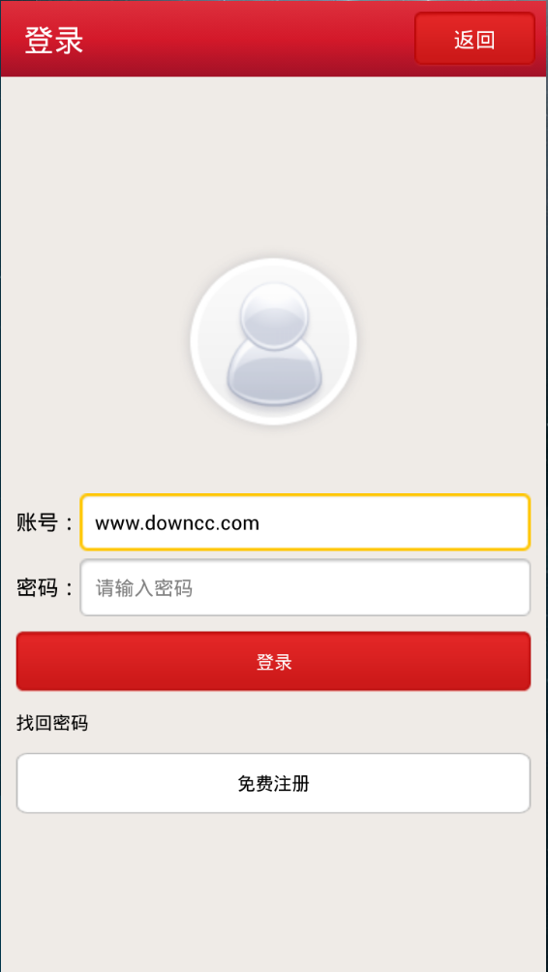Click the wide red sign-in button

click(x=273, y=662)
